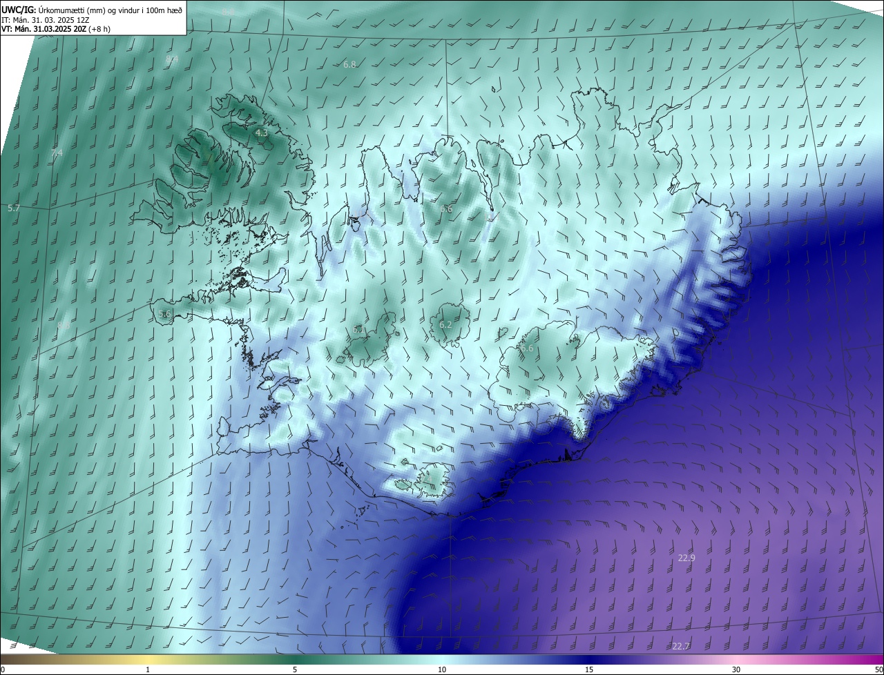Click the colorbar tick label 30

pyautogui.click(x=736, y=669)
